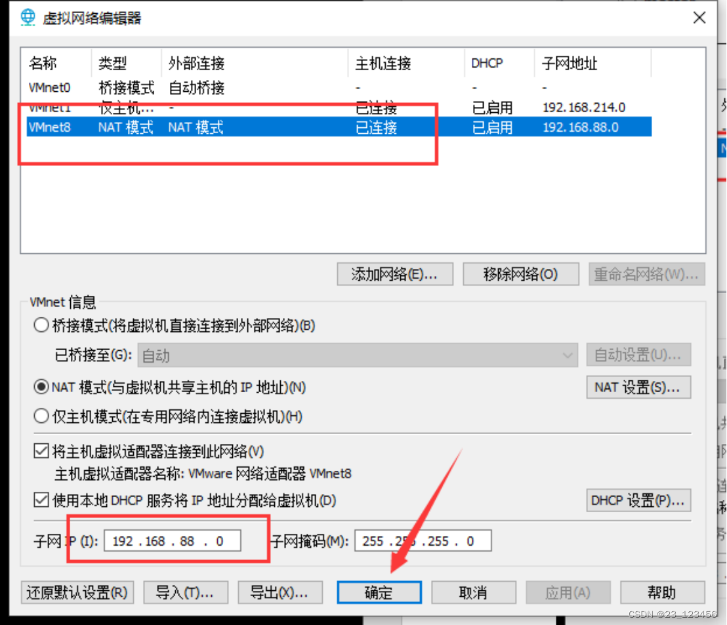Click the virtual network editor globe icon
Screen dimensions: 727x625
[26, 17]
